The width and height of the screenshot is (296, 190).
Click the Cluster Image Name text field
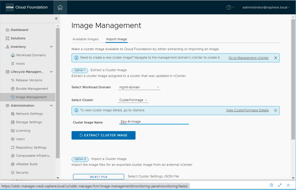pyautogui.click(x=154, y=122)
